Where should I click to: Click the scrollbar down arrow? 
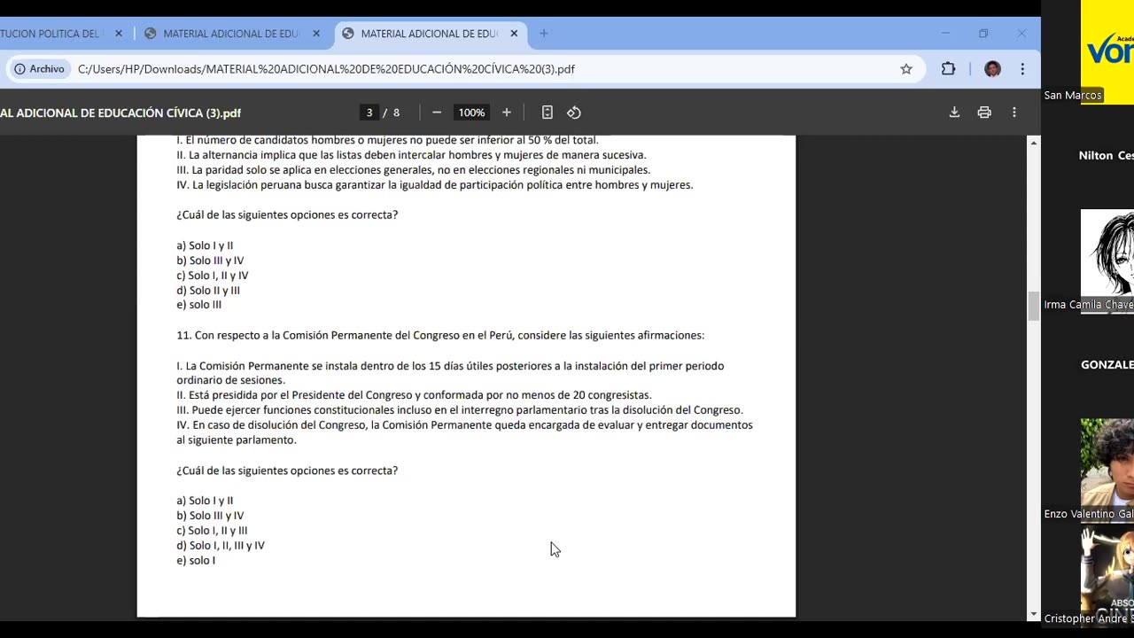(1033, 614)
